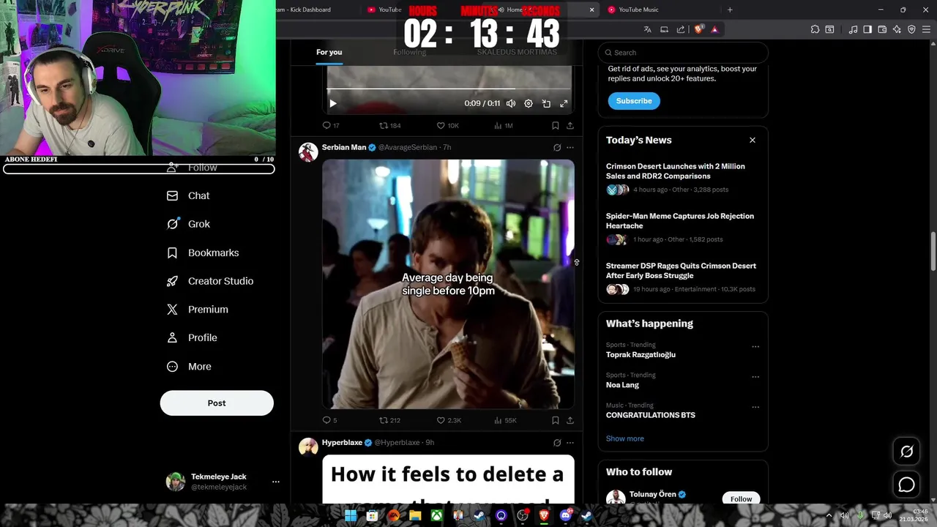Reply to the post with 17 replies
Screen dimensions: 937x527
point(331,126)
